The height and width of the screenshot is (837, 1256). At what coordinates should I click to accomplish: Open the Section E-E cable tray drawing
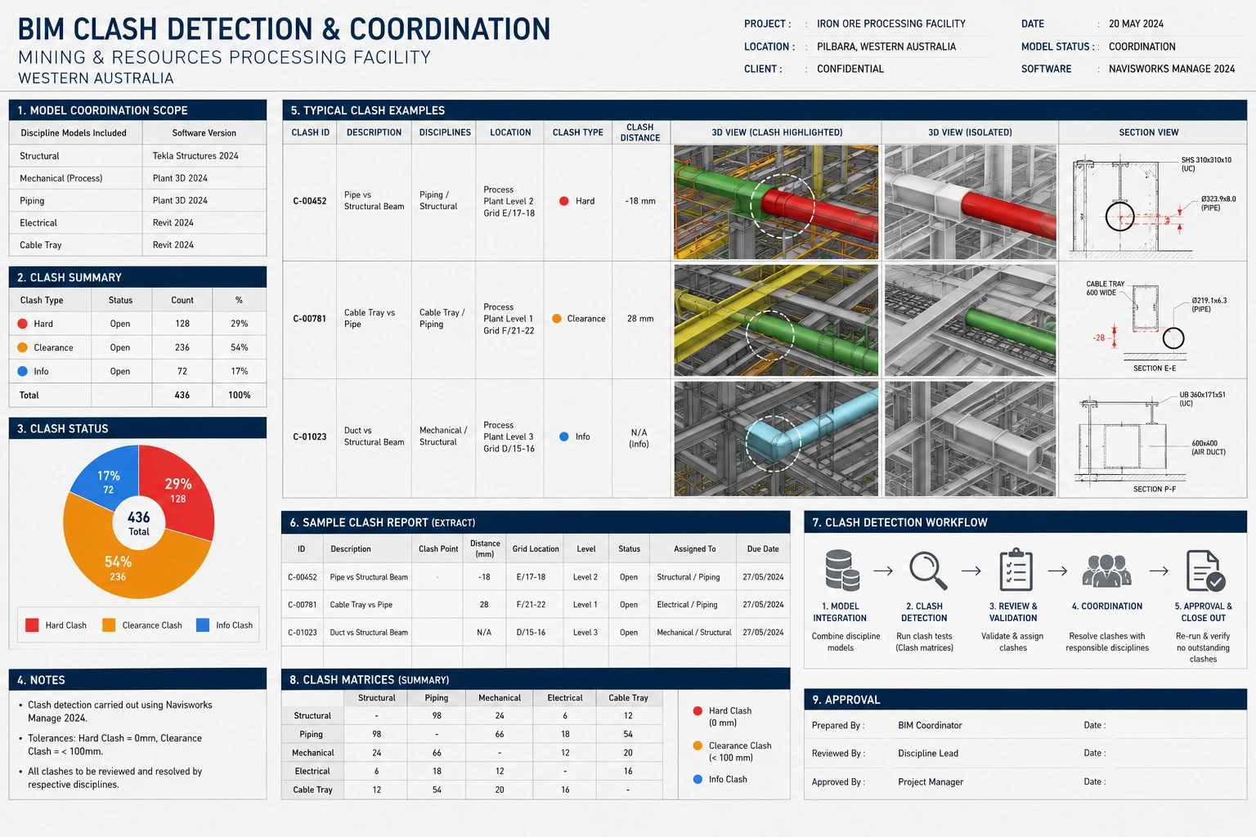1153,324
